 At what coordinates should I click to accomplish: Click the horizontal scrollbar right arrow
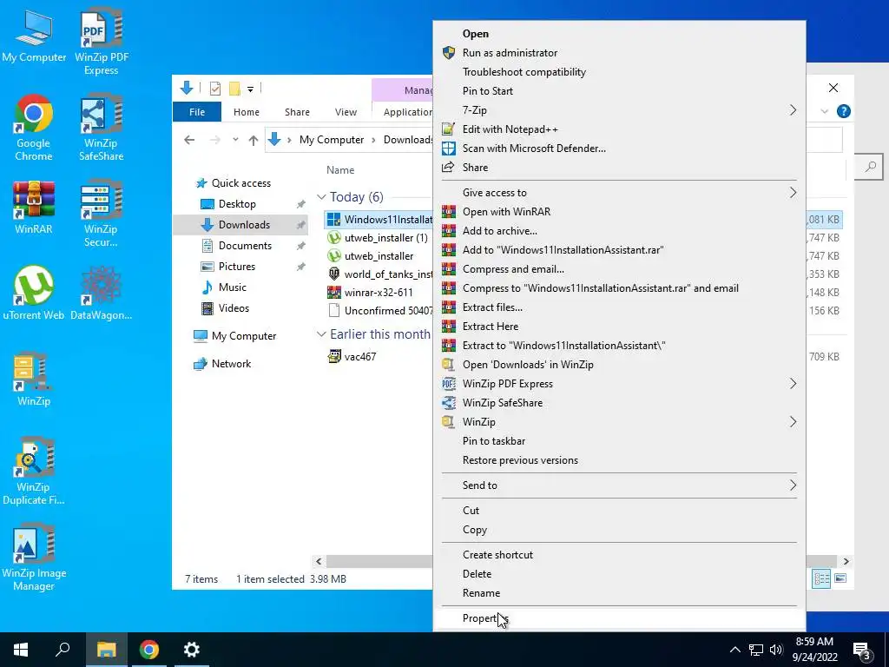(x=846, y=562)
